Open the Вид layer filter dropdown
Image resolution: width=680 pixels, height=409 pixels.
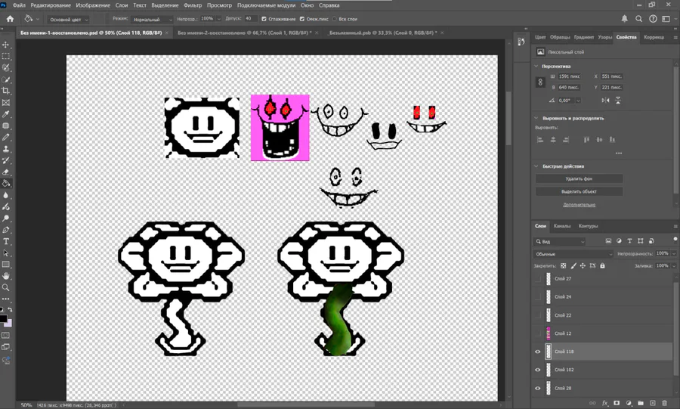point(560,242)
